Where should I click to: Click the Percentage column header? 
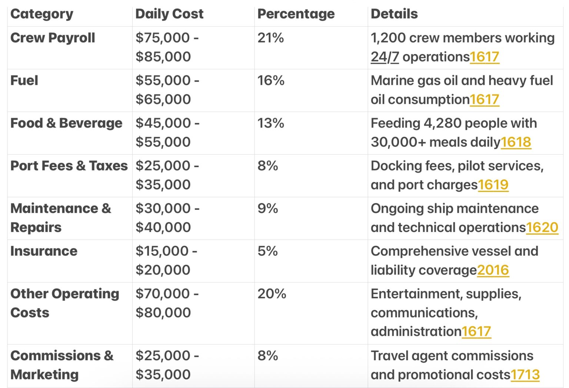(x=296, y=14)
